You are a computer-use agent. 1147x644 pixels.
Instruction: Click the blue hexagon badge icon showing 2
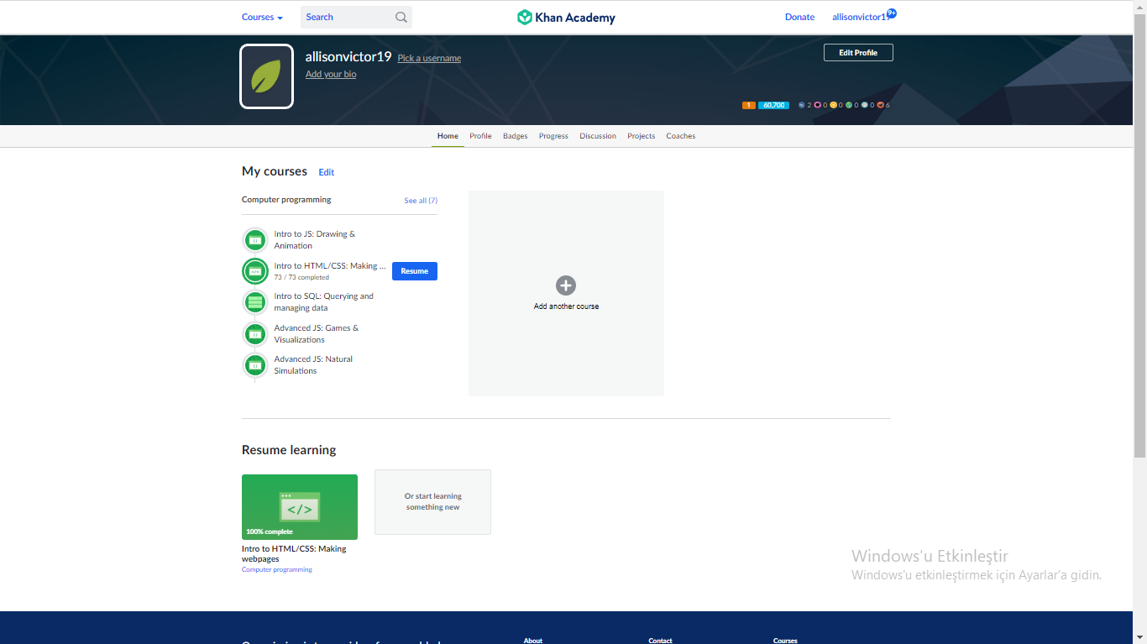[802, 105]
